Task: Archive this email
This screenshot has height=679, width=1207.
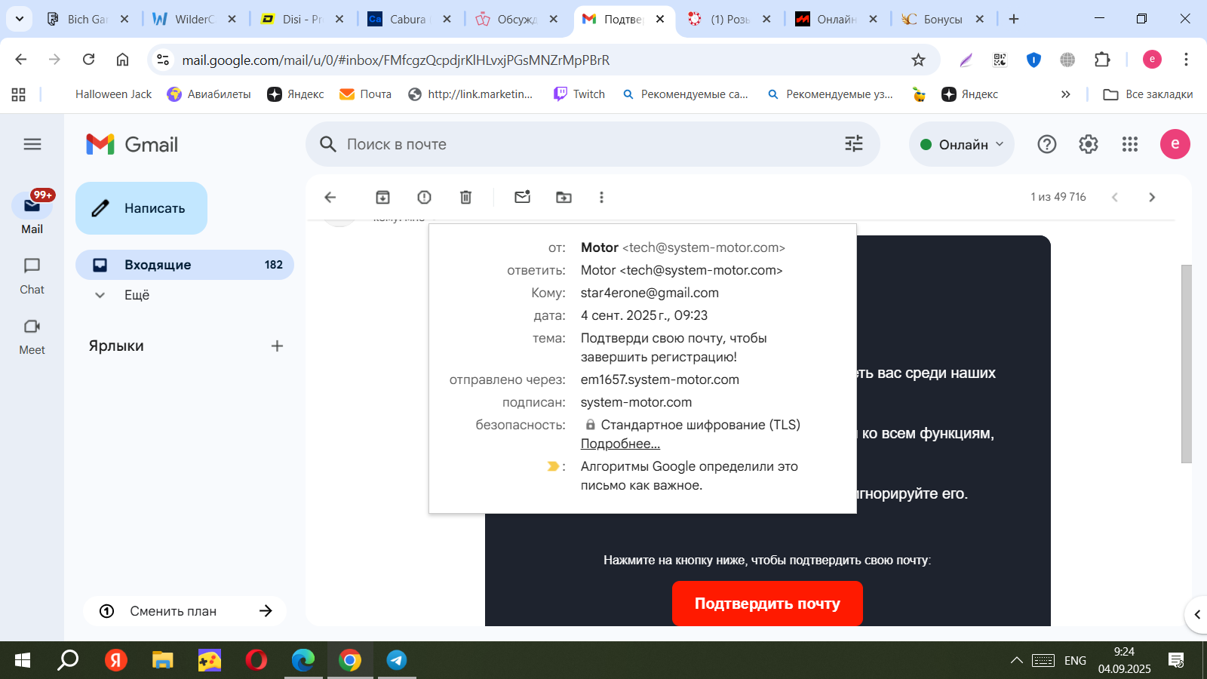Action: 382,197
